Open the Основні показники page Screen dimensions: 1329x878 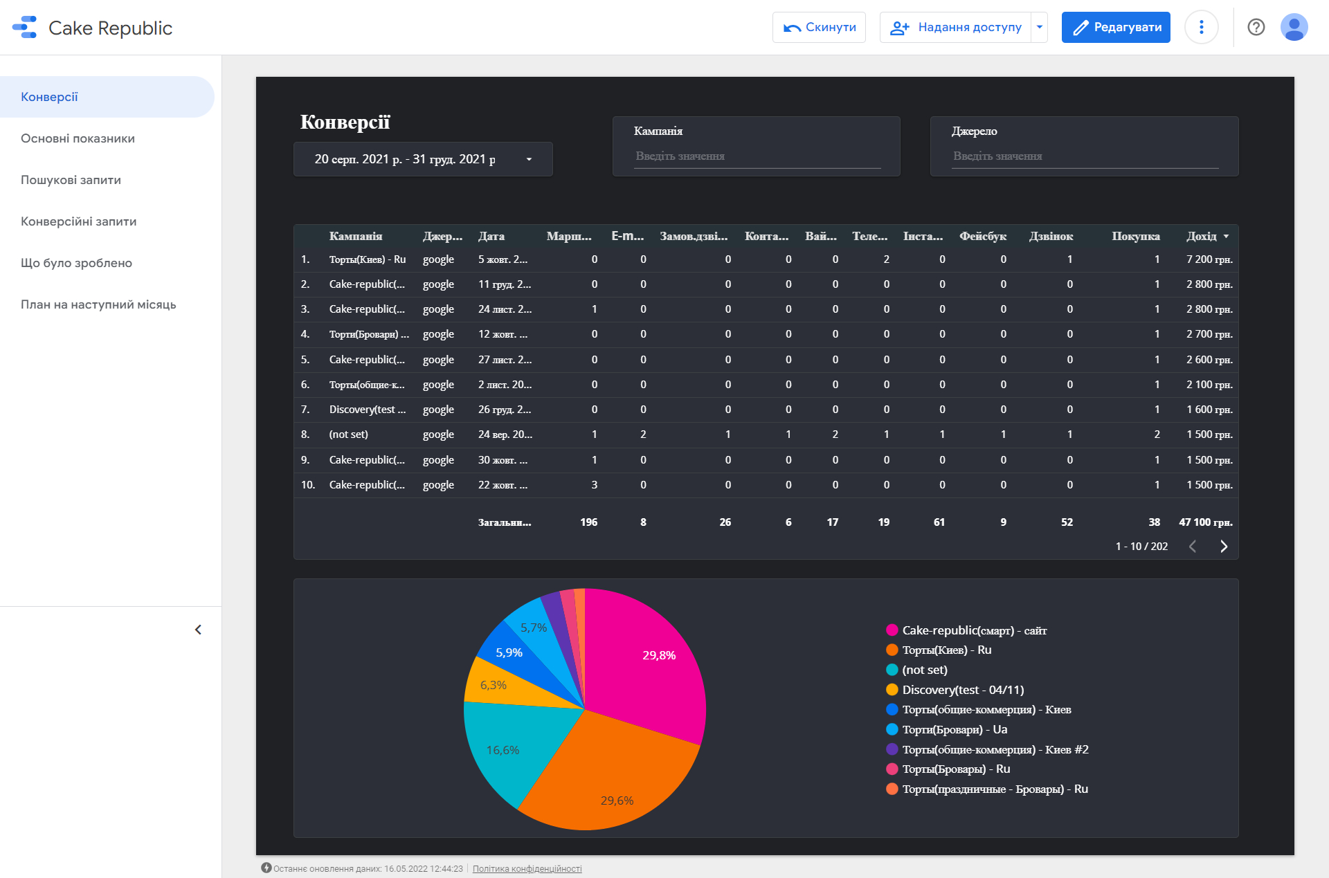coord(78,138)
